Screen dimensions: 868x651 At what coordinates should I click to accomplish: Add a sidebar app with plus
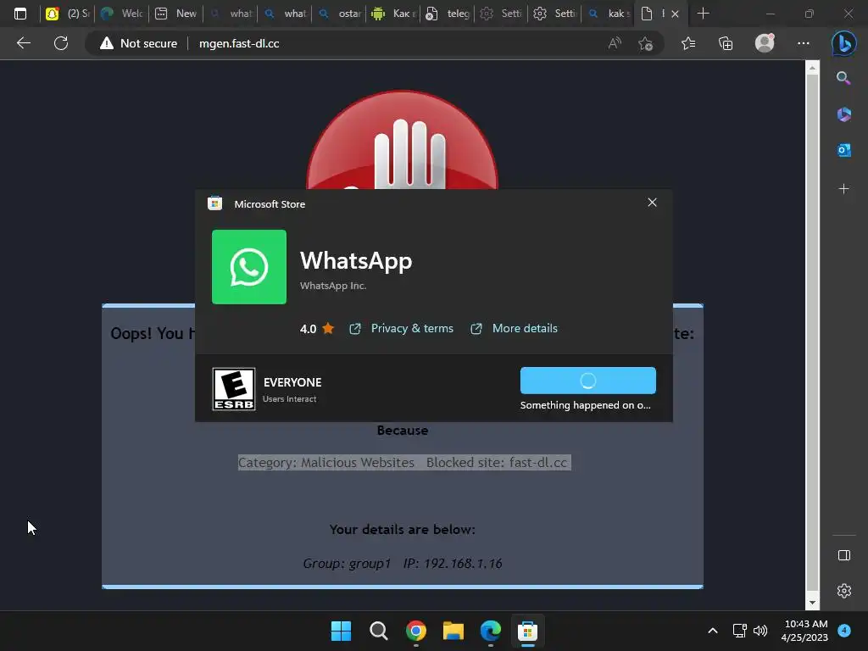click(843, 189)
